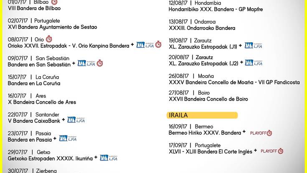Click the stopwatch after San Sebastián Liga logo

click(100, 63)
